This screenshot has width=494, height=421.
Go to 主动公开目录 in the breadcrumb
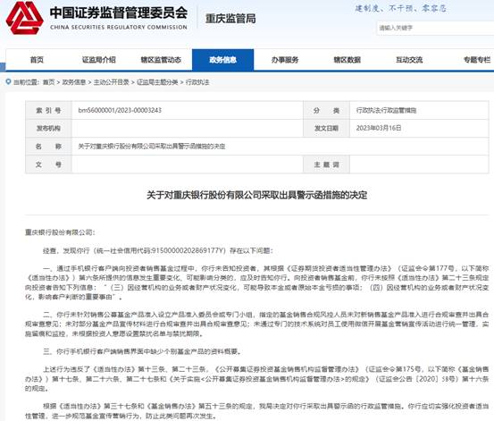pos(111,82)
